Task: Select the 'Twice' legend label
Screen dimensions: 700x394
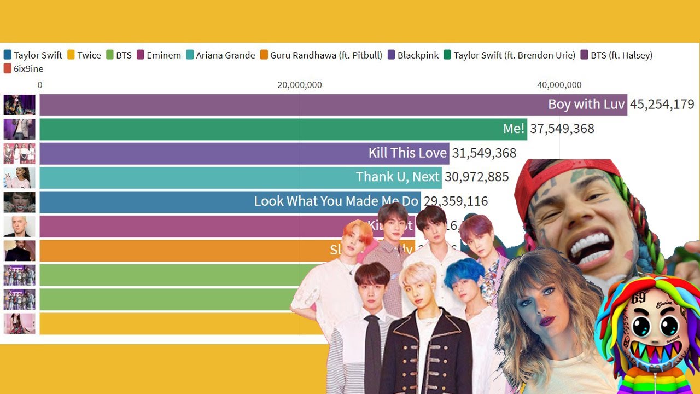Action: pos(89,55)
